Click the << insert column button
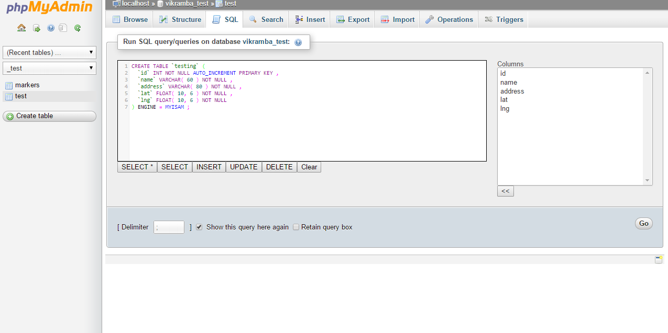Image resolution: width=668 pixels, height=333 pixels. pos(506,191)
